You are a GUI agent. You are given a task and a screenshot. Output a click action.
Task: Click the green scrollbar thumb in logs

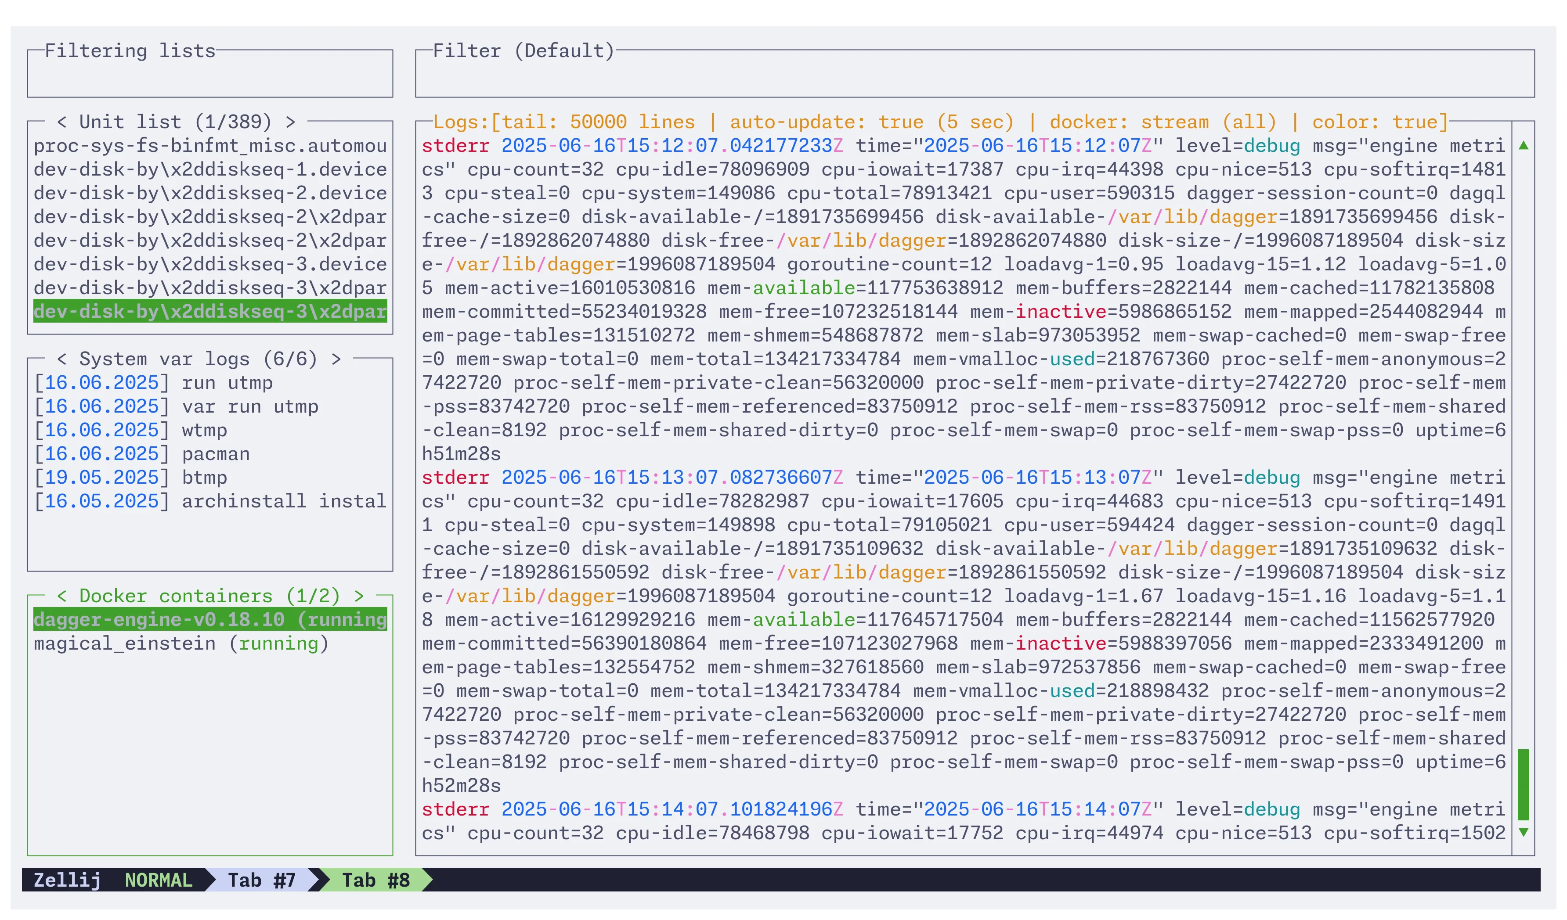point(1524,785)
